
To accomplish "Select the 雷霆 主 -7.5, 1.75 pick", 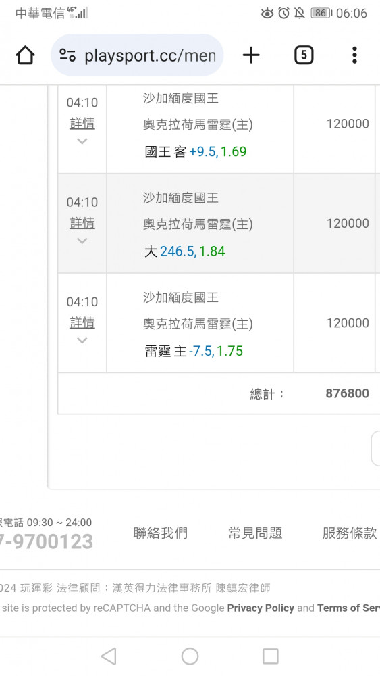I will pos(194,351).
